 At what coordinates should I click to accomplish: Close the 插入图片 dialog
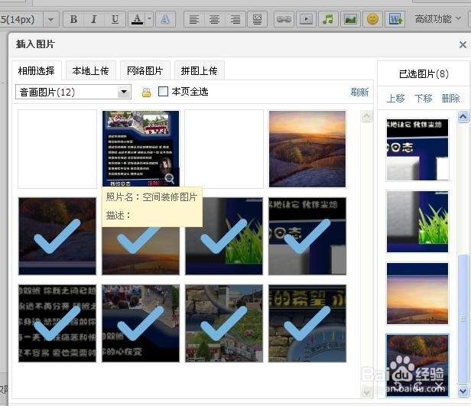click(x=463, y=45)
